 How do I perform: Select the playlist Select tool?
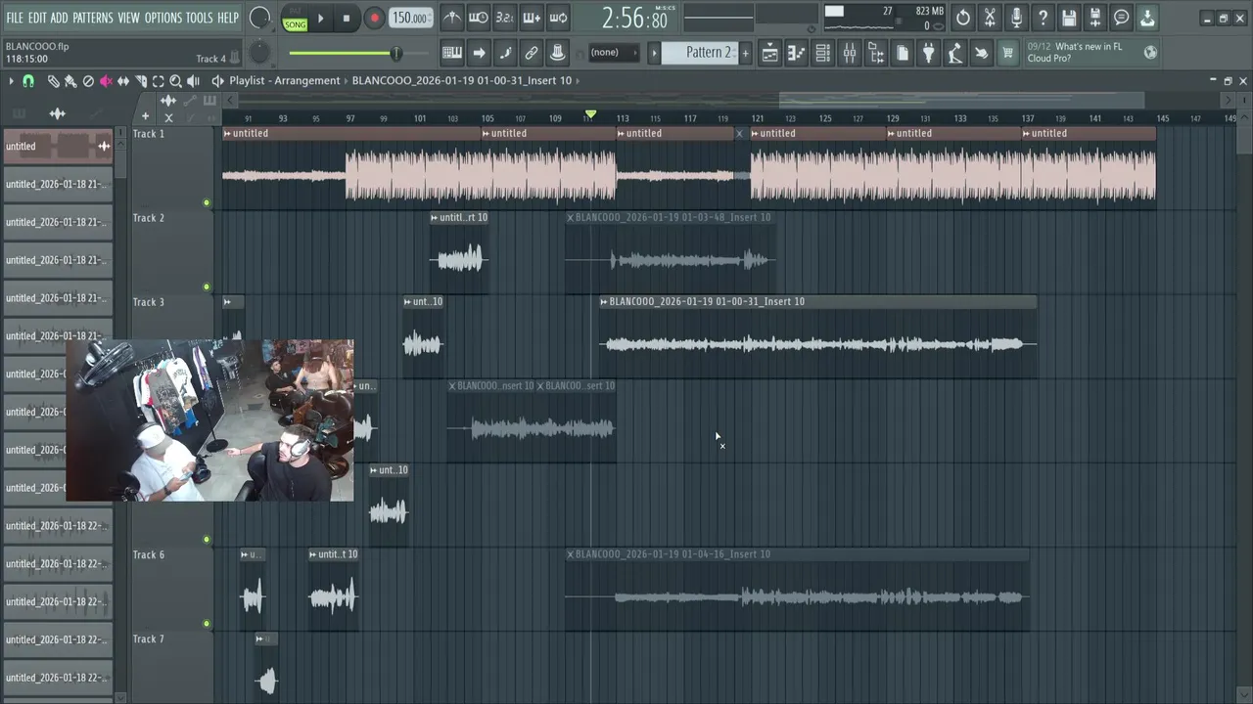pos(158,81)
